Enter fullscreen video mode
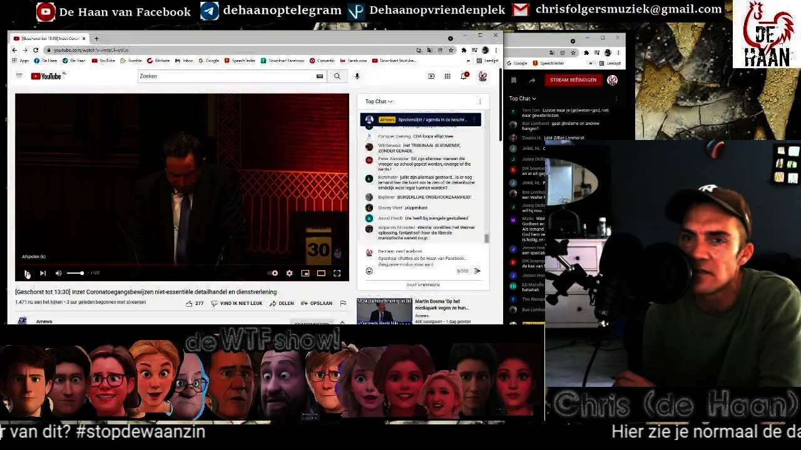This screenshot has width=801, height=450. coord(337,273)
